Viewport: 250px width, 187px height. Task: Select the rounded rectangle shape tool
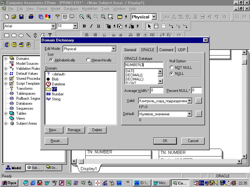(14, 35)
